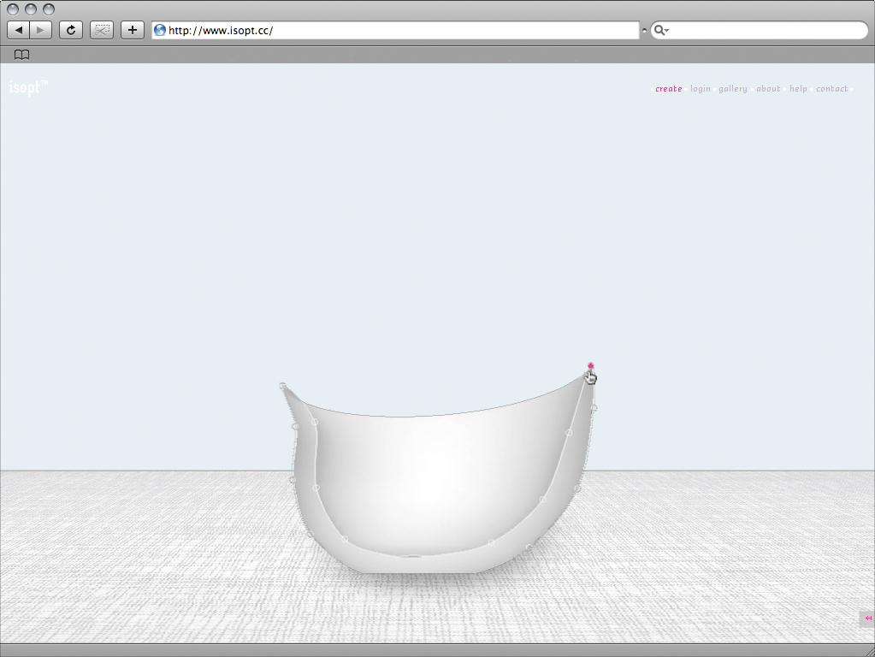The height and width of the screenshot is (657, 875).
Task: Add a bookmark with the plus button
Action: [133, 30]
